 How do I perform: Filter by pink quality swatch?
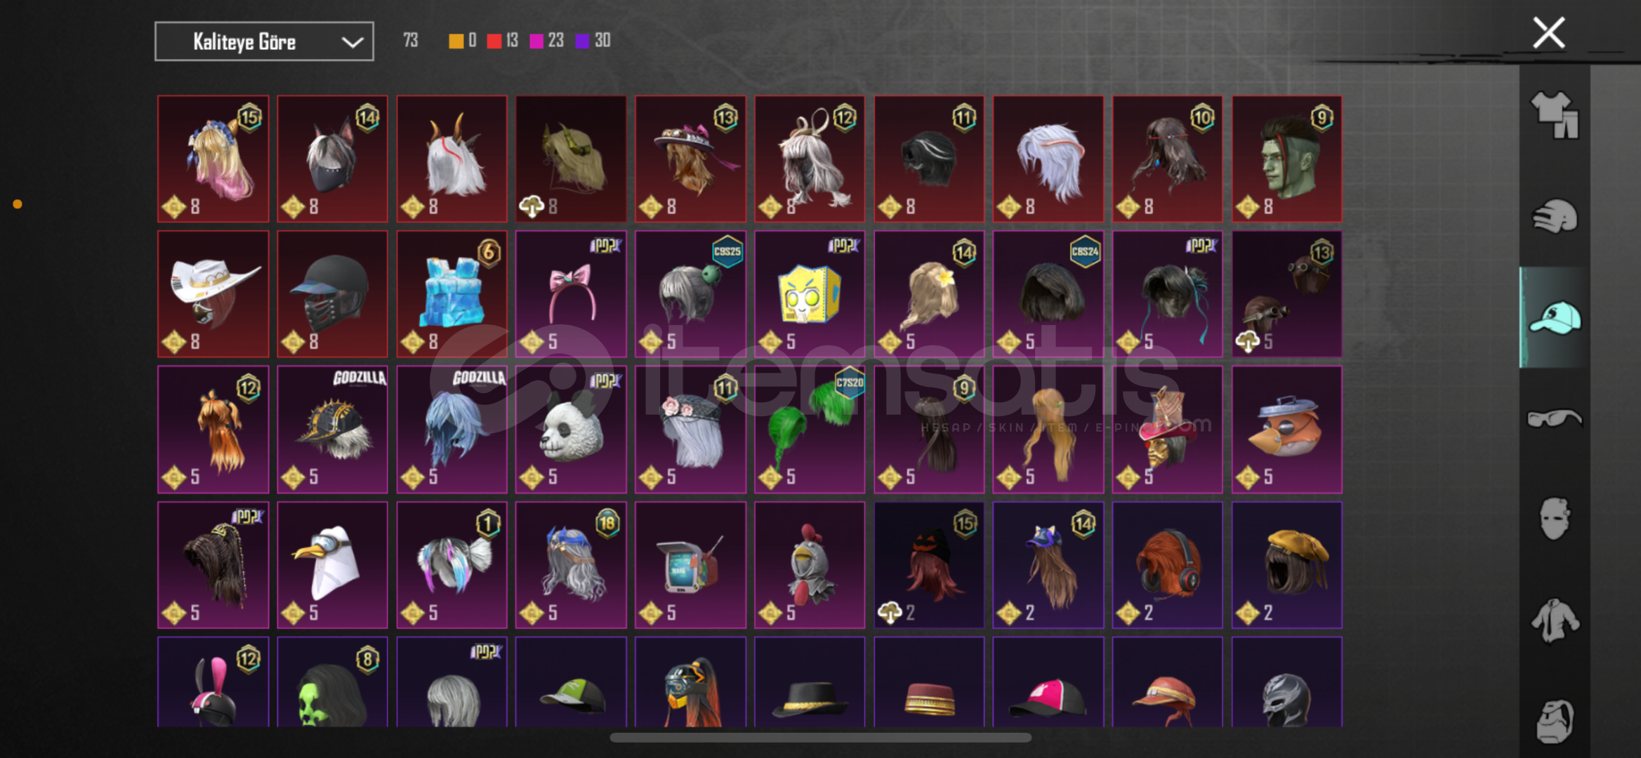(536, 41)
